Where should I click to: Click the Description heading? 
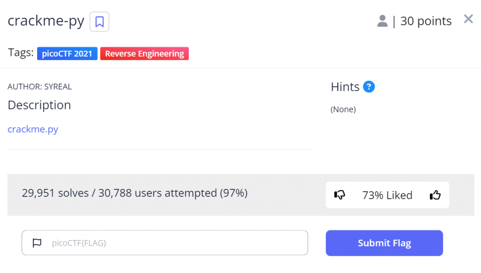[x=39, y=105]
